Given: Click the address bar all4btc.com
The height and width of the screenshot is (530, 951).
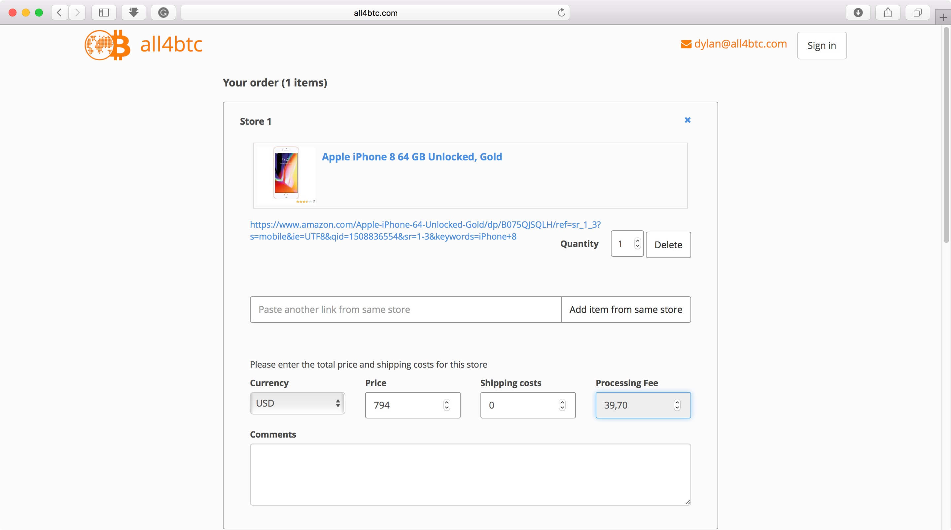Looking at the screenshot, I should click(375, 13).
